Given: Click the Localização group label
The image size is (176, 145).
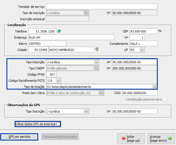Looking at the screenshot, I should (17, 25).
